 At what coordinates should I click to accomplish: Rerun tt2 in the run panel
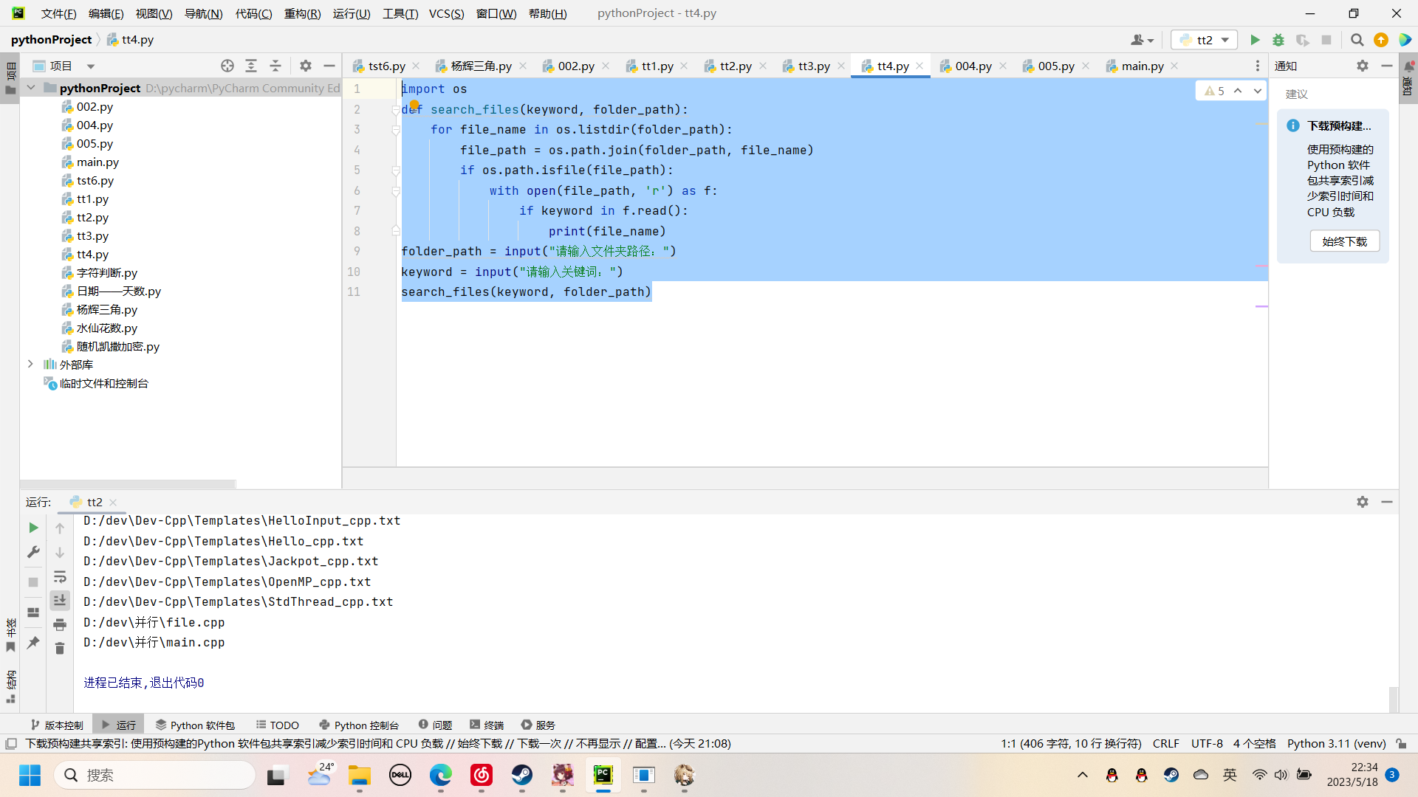click(33, 528)
